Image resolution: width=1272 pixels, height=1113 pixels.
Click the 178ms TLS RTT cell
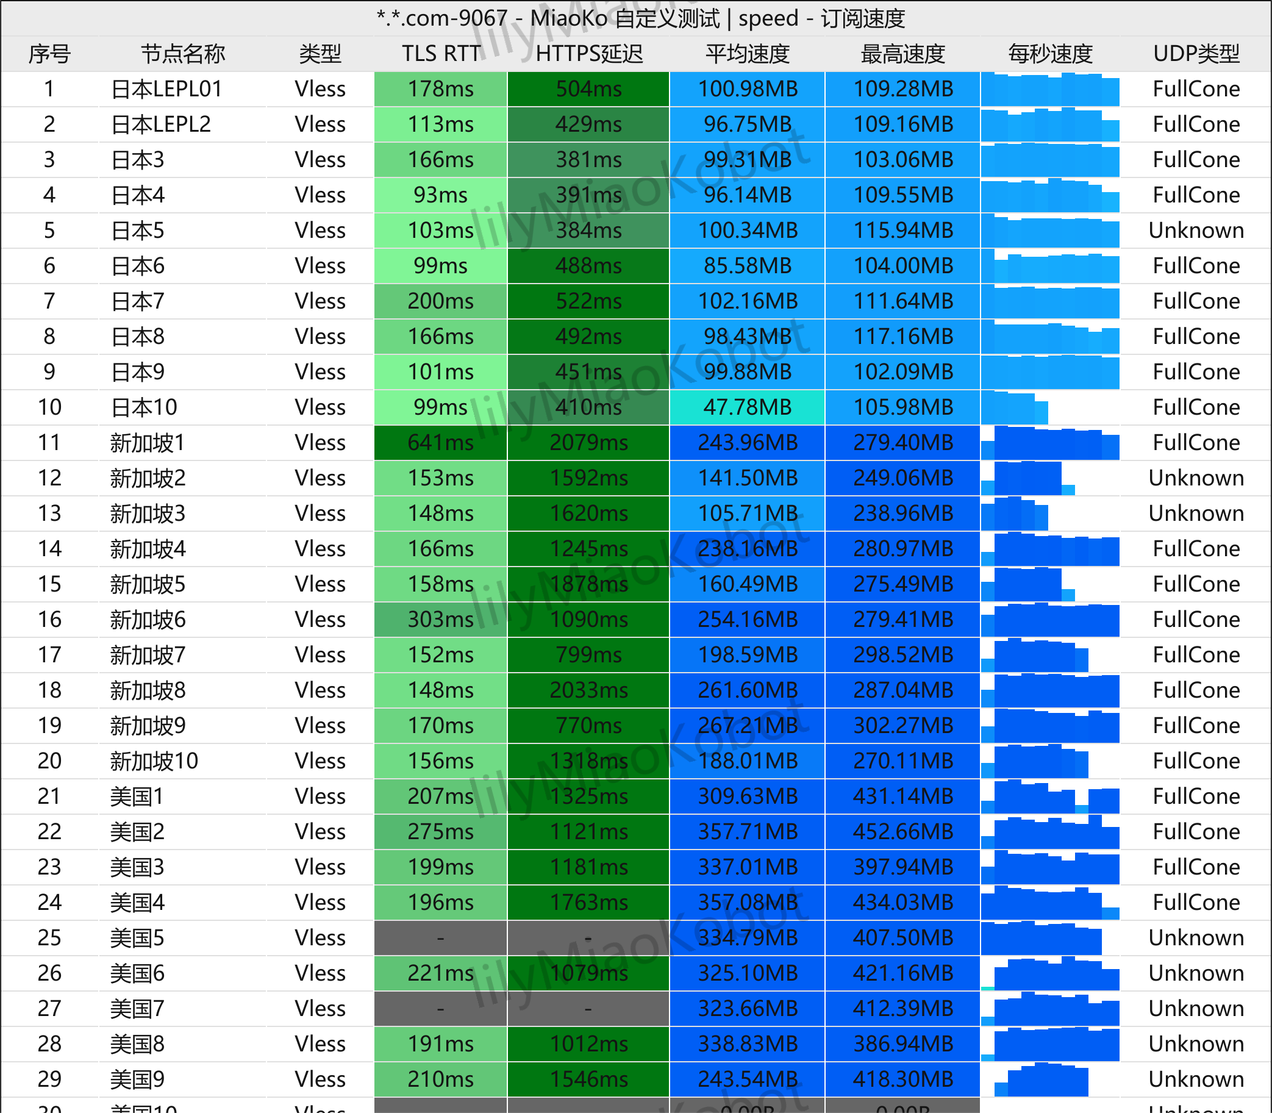click(x=441, y=90)
